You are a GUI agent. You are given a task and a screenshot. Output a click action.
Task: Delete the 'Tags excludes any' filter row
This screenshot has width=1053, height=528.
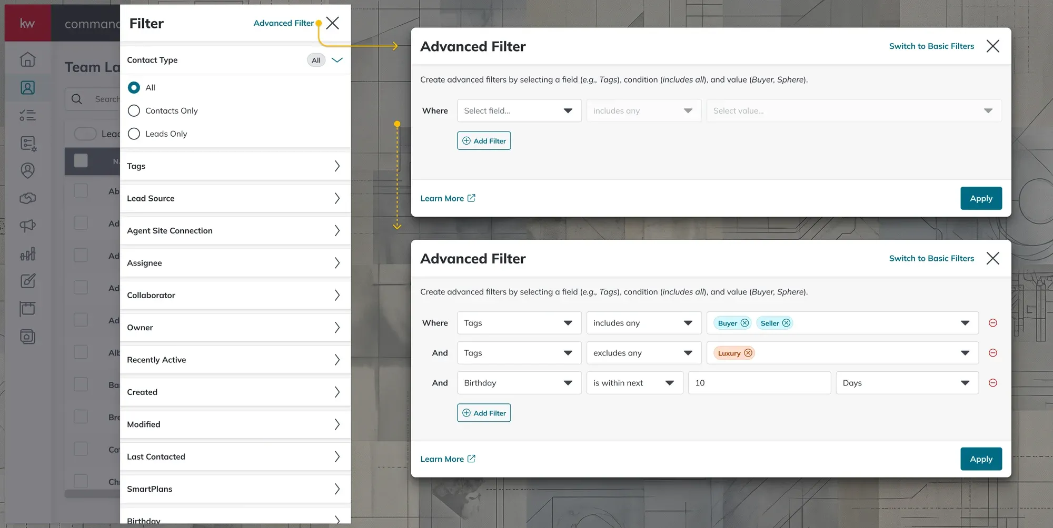(993, 353)
